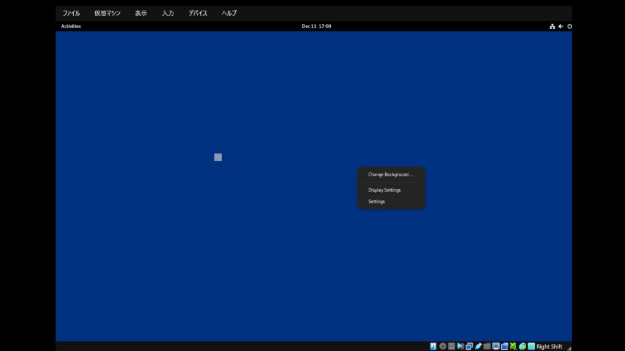Open the 表示 menu
Screen dimensions: 625x351
(x=141, y=13)
